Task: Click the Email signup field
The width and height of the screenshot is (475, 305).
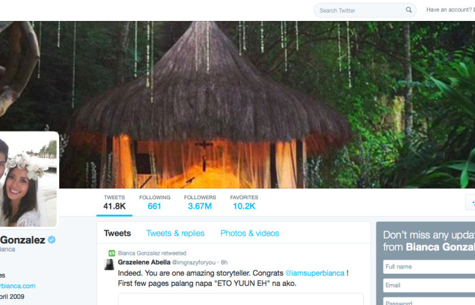Action: [429, 285]
